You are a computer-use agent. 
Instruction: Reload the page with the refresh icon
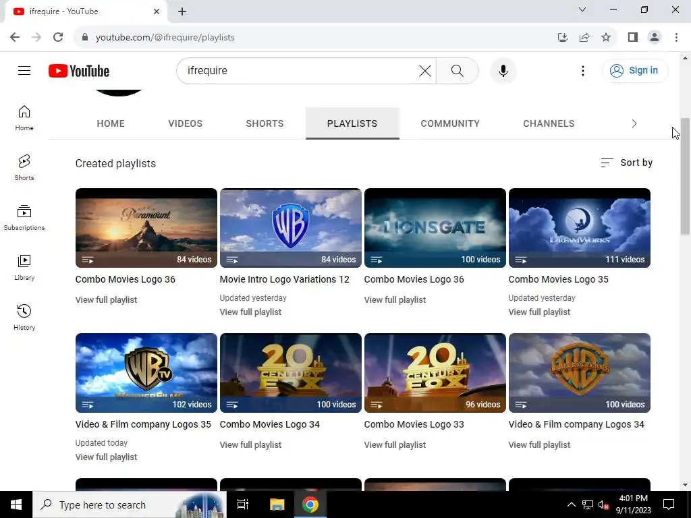point(58,38)
